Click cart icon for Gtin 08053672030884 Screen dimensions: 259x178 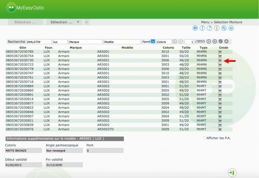220,86
